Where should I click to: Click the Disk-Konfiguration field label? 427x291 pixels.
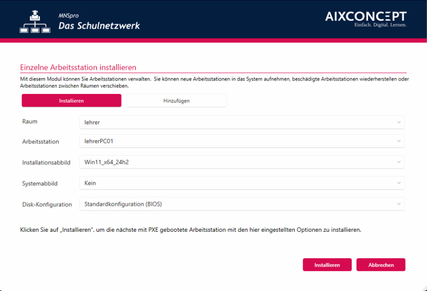tap(47, 204)
